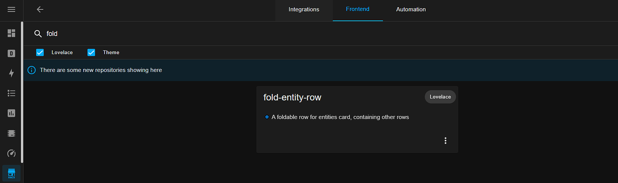Open the three-dot menu on fold-entity-row
Screen dimensions: 618x183
point(445,141)
